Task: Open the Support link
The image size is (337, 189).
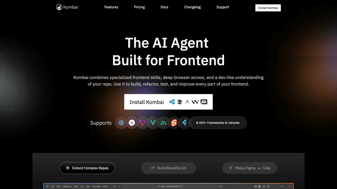Action: (x=223, y=7)
